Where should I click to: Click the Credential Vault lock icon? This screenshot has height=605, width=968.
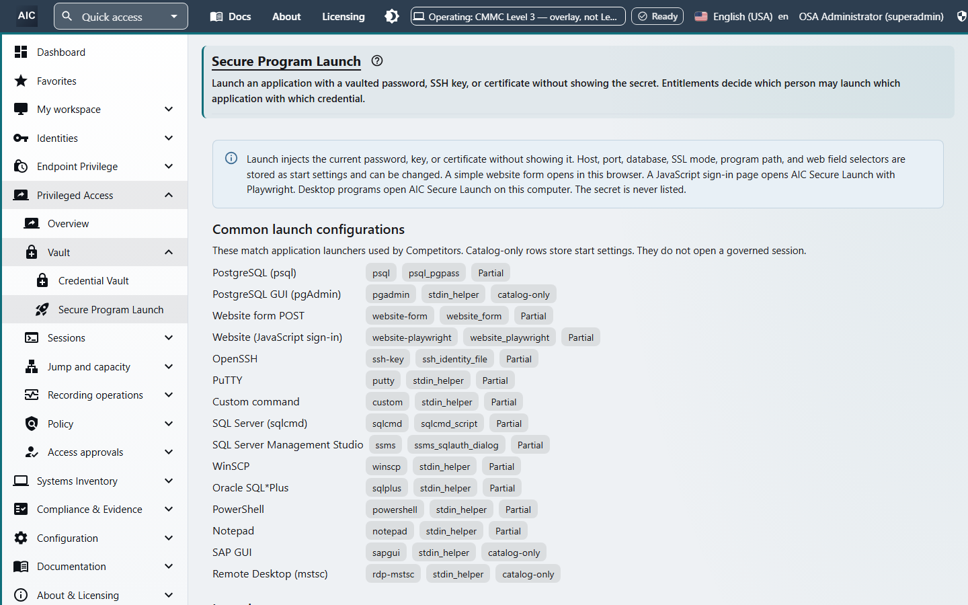[x=42, y=280]
